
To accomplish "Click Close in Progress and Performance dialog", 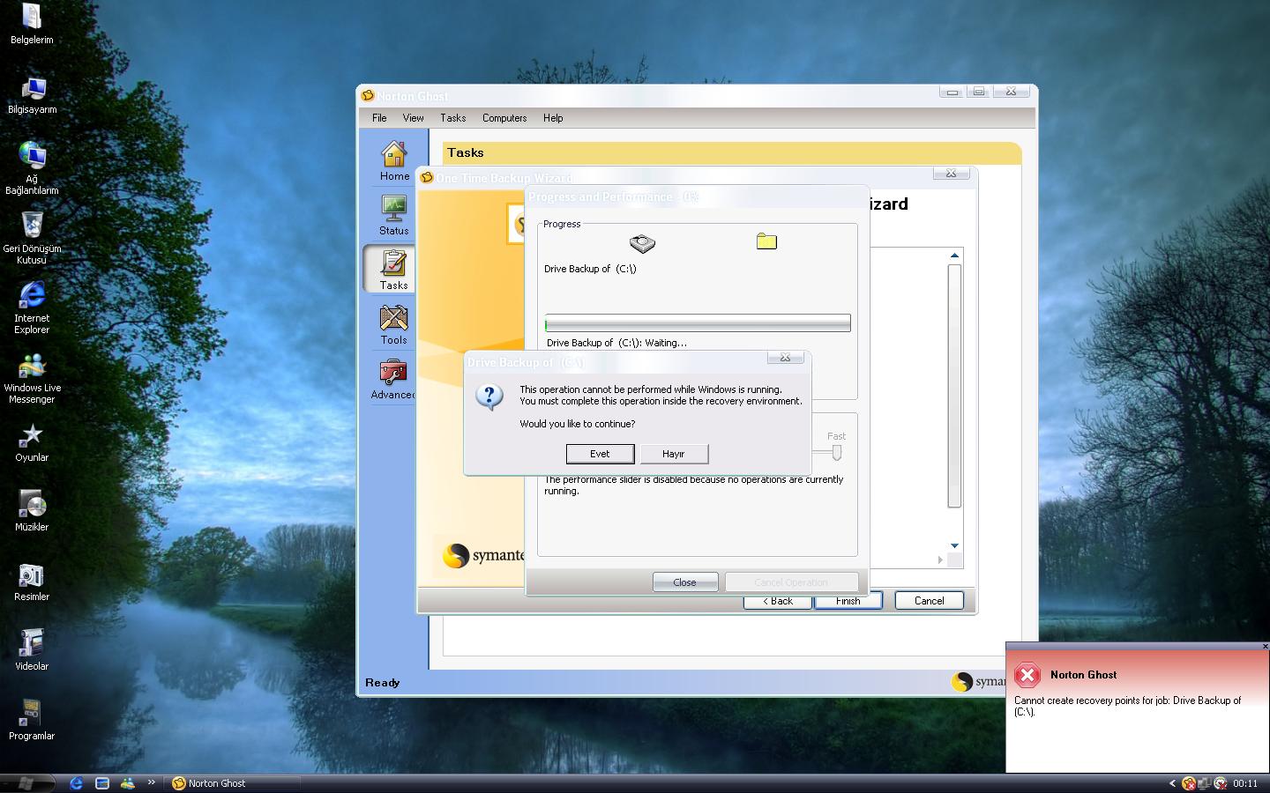I will pyautogui.click(x=685, y=582).
